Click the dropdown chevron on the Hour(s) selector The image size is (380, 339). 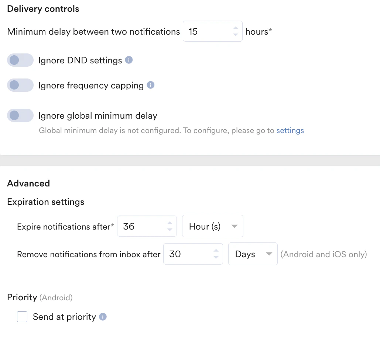click(x=234, y=226)
